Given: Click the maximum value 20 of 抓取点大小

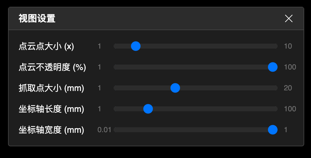Looking at the screenshot, I should click(288, 88).
